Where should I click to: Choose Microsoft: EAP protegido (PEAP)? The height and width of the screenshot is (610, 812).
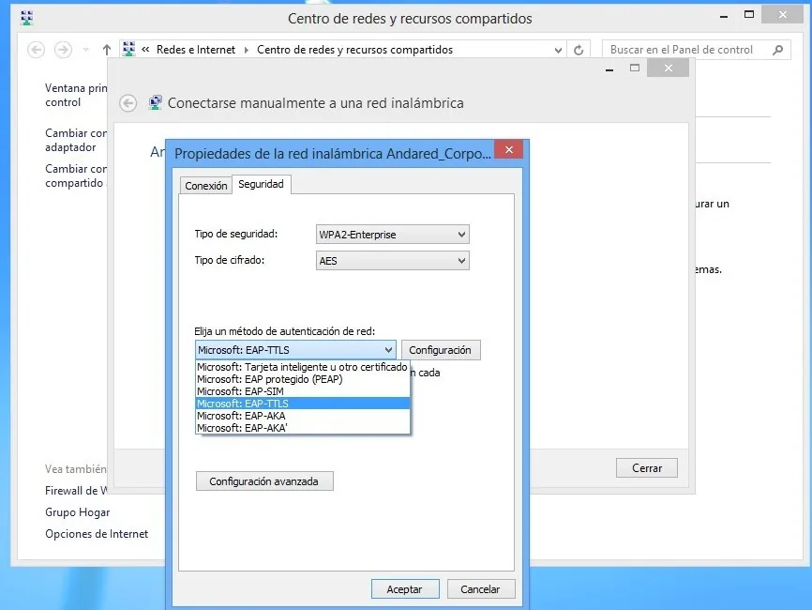(303, 379)
